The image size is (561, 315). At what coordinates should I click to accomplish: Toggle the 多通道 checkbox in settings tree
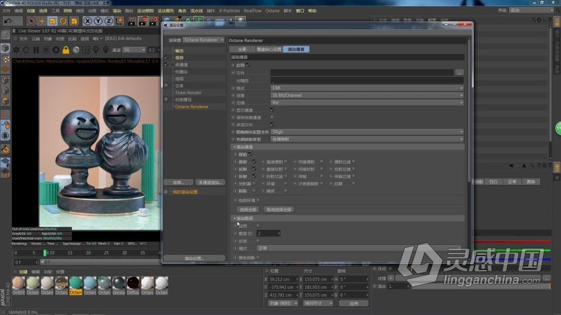pyautogui.click(x=166, y=64)
